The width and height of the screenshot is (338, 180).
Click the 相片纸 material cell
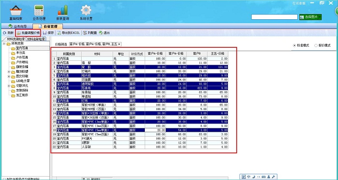click(x=97, y=75)
